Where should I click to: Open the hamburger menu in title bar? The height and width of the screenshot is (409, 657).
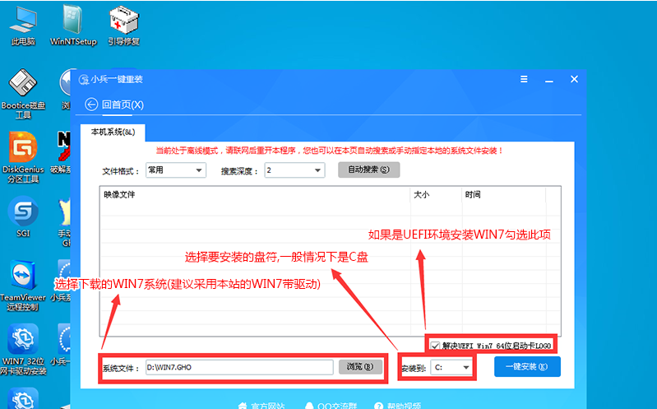point(524,79)
